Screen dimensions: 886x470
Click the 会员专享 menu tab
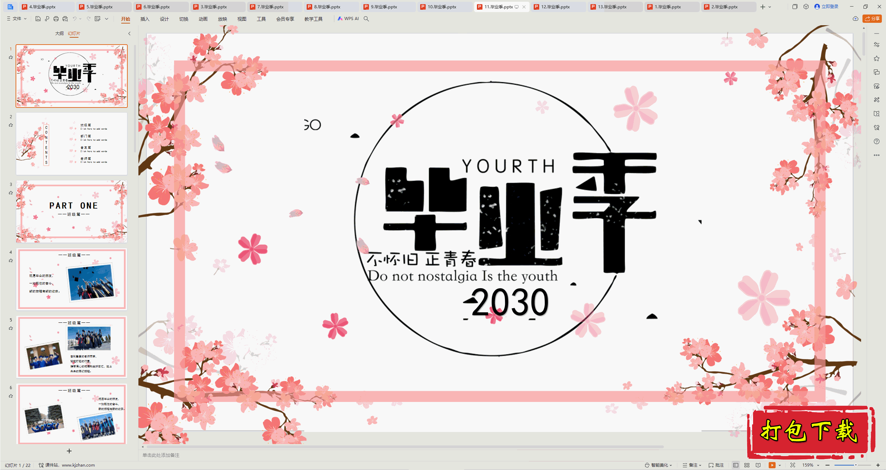[285, 19]
